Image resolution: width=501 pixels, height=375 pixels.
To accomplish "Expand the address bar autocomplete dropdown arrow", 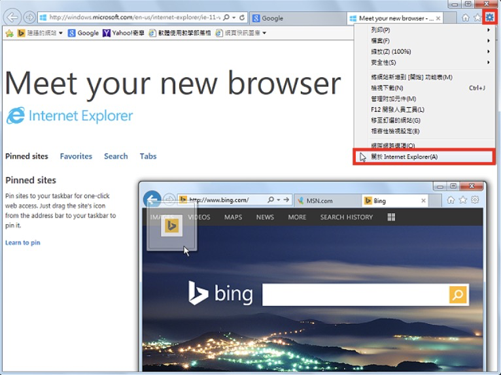I will (x=234, y=17).
